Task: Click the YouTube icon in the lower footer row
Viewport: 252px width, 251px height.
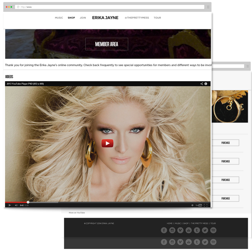Action: coord(189,242)
